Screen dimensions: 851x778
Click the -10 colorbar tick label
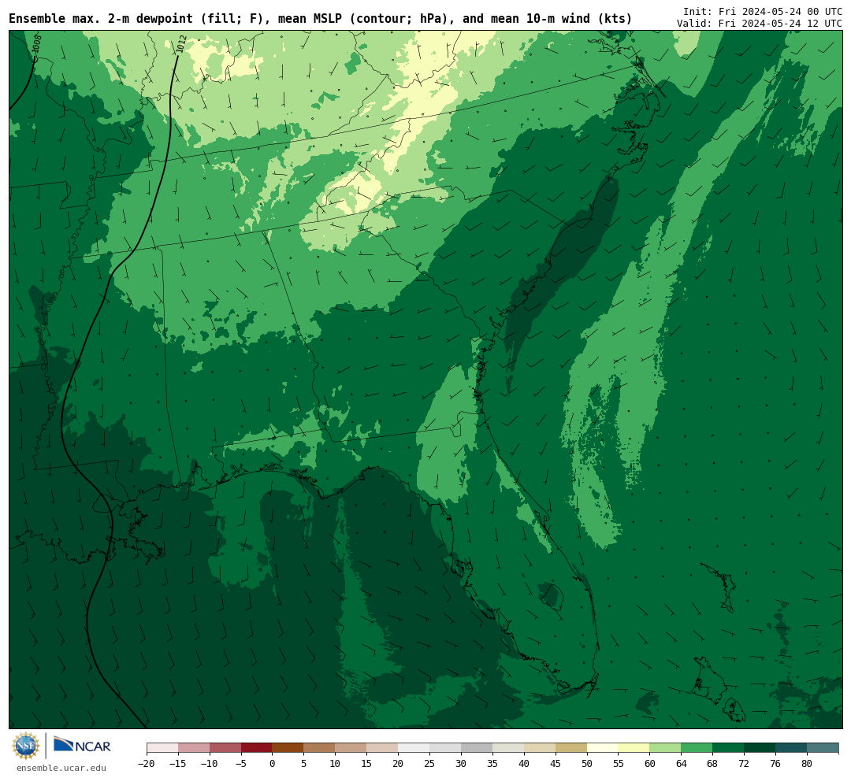(209, 764)
